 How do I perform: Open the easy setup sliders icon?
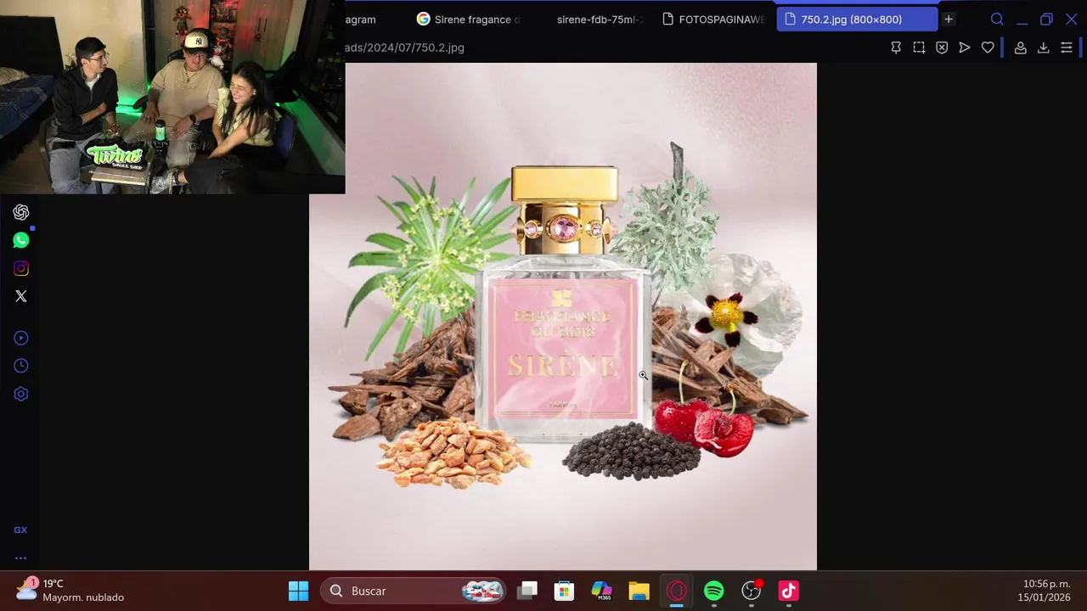(1067, 48)
